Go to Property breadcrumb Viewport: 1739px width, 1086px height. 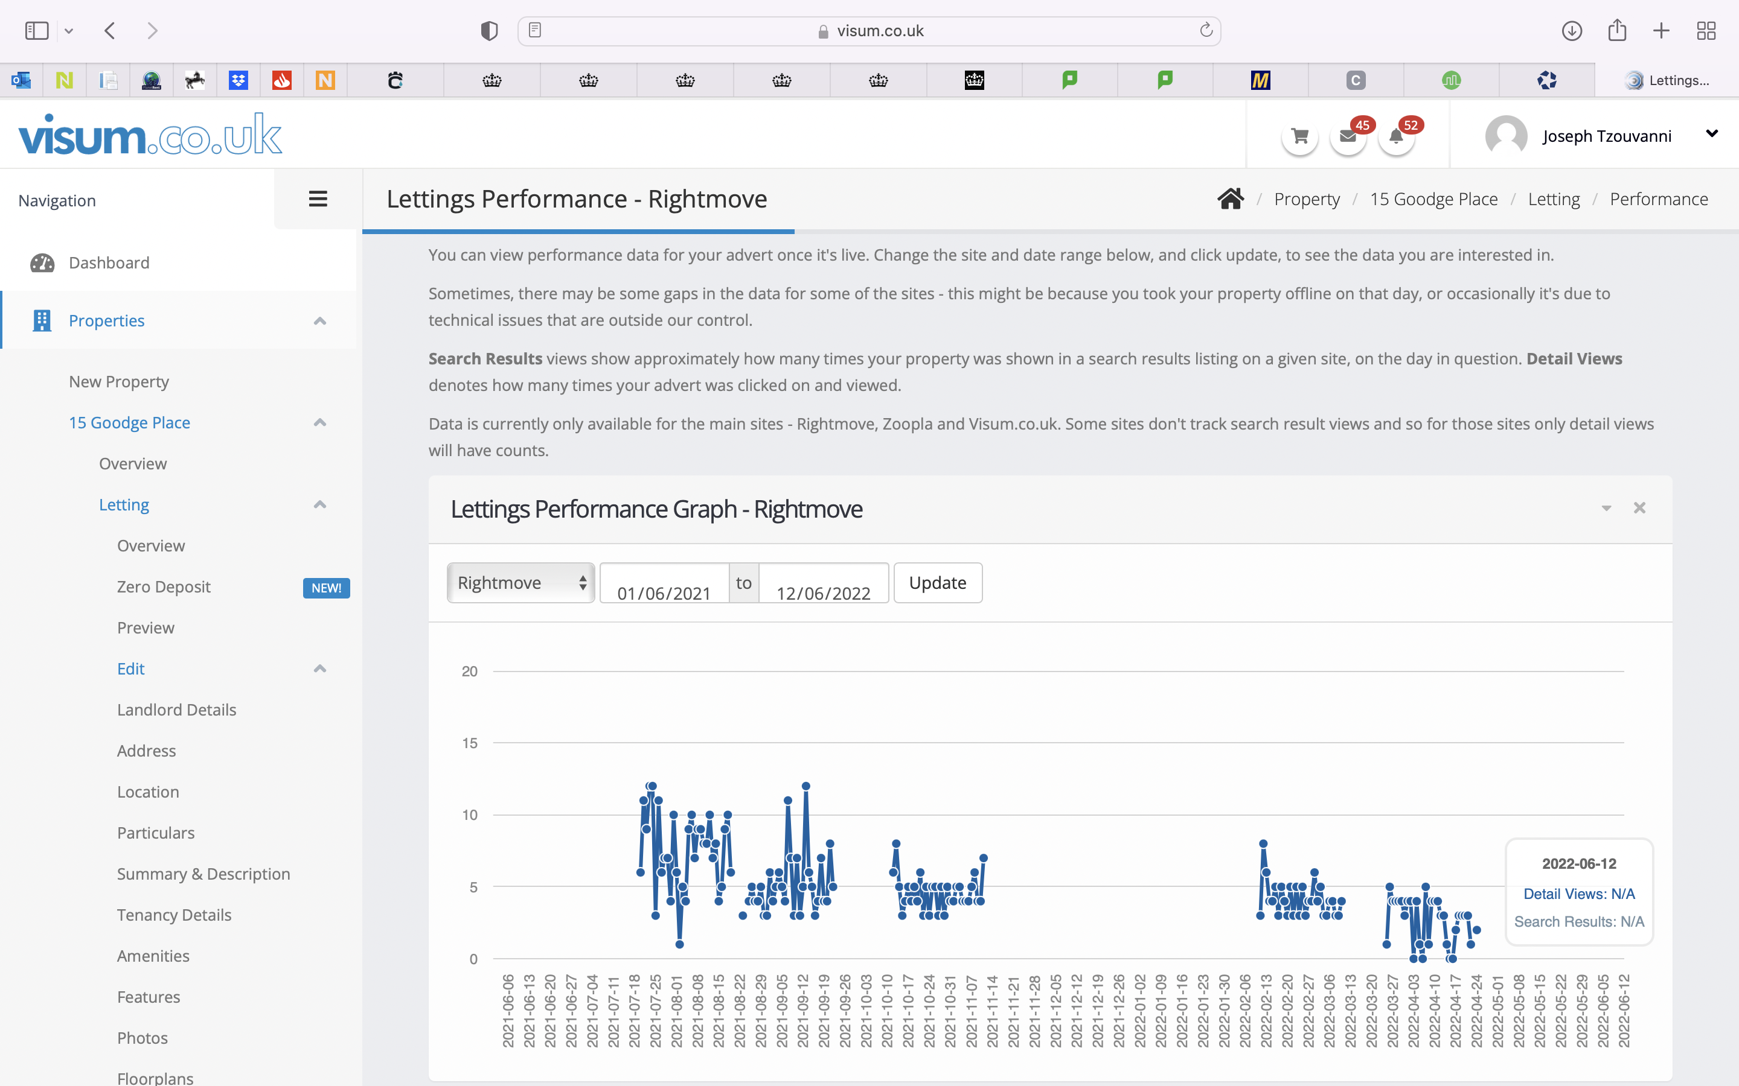click(x=1307, y=199)
